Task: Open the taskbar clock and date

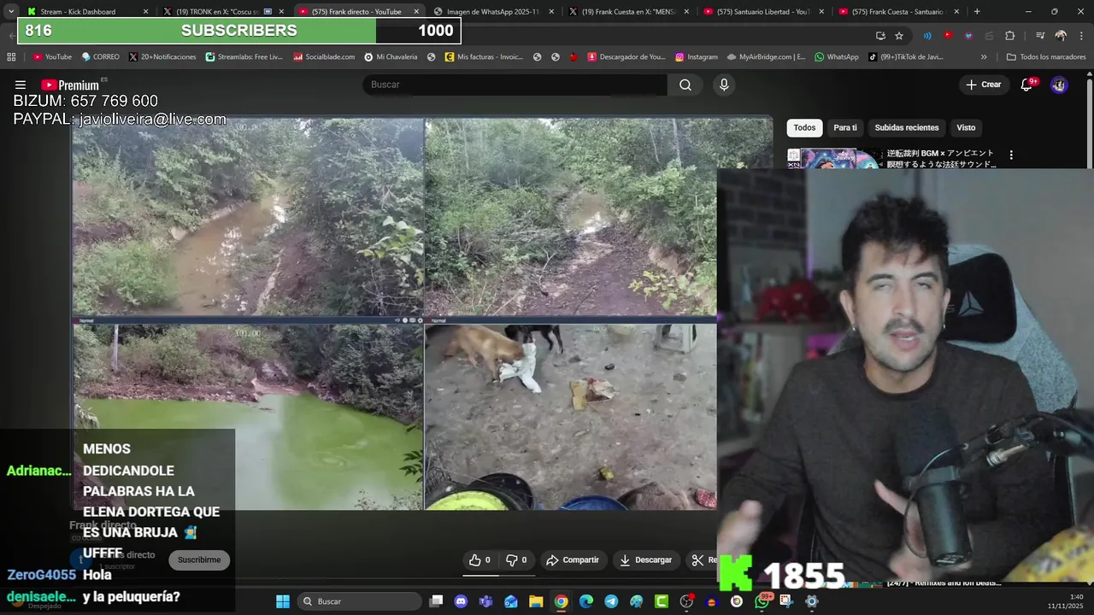Action: tap(1066, 601)
